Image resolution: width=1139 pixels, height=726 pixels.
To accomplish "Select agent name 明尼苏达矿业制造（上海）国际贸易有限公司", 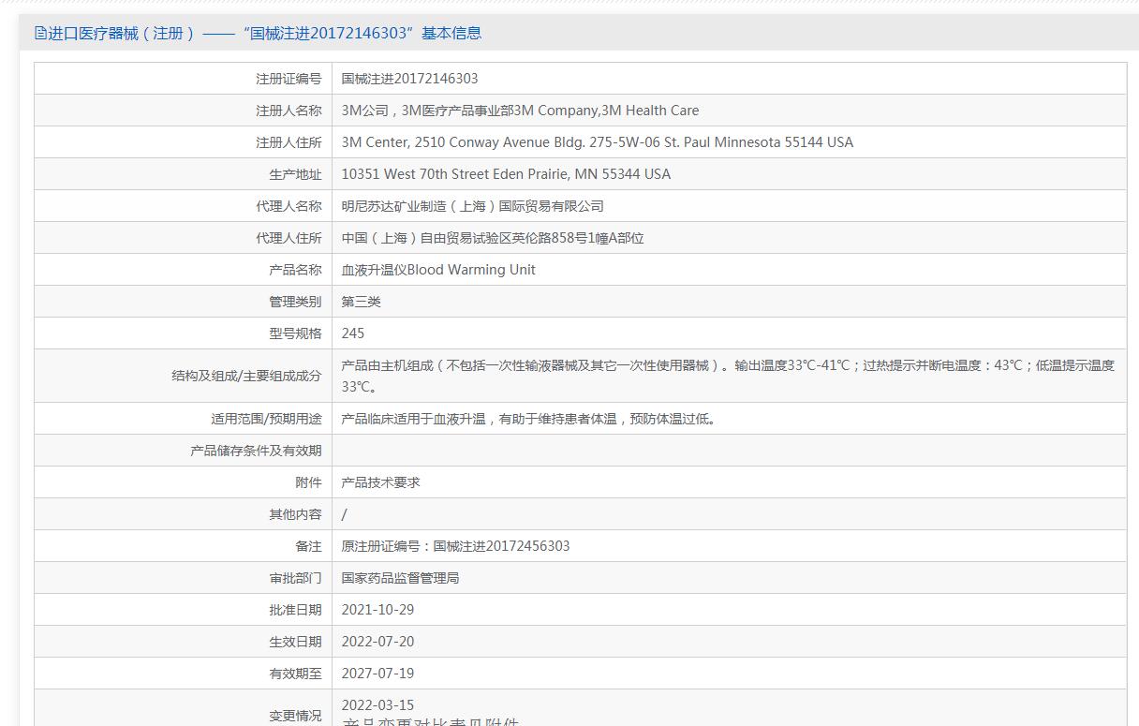I will 472,206.
